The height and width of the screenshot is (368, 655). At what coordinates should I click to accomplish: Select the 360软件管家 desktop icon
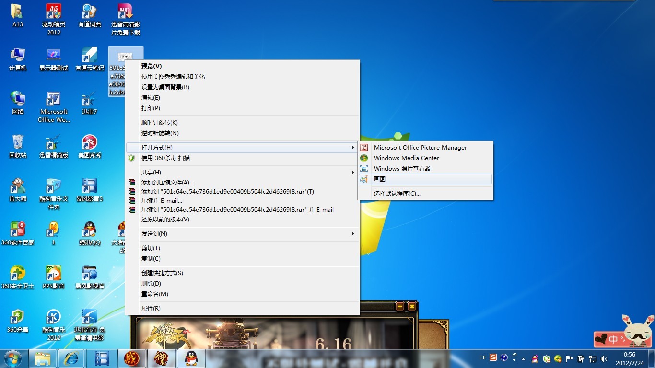pyautogui.click(x=18, y=234)
